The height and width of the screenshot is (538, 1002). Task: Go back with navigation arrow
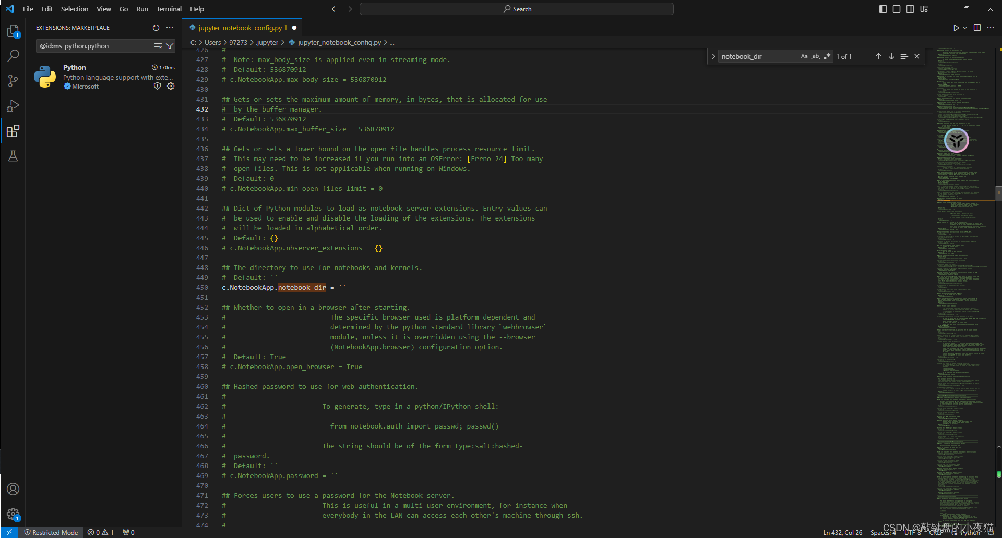[x=335, y=9]
